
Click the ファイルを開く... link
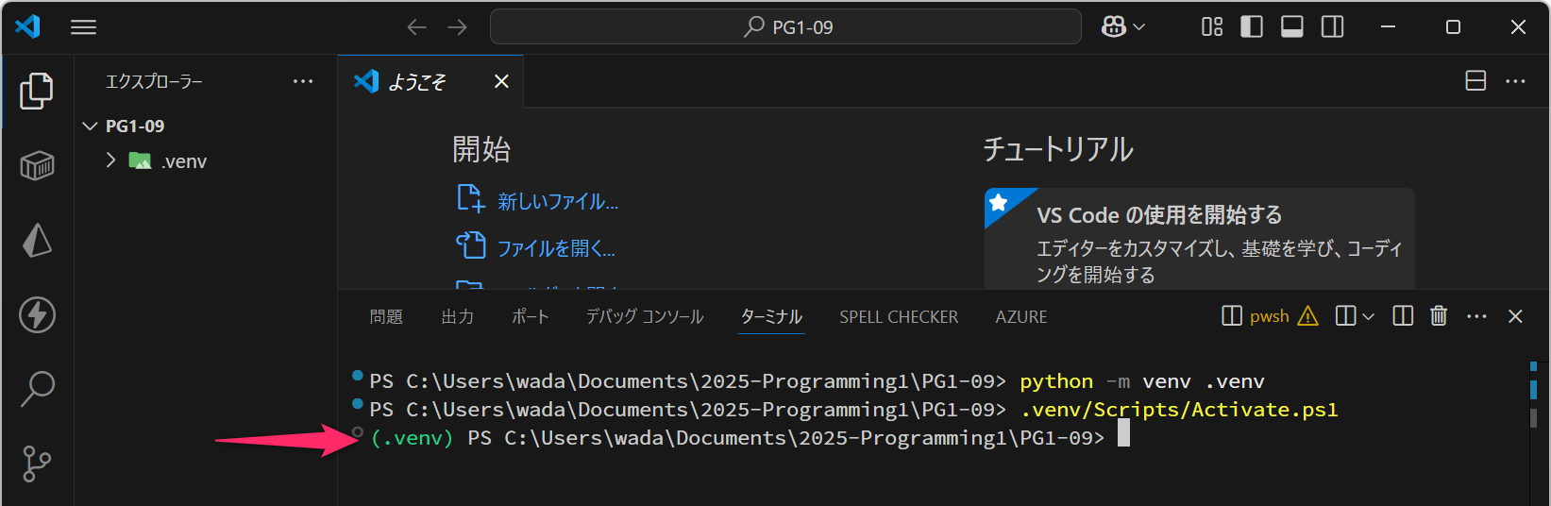point(556,248)
